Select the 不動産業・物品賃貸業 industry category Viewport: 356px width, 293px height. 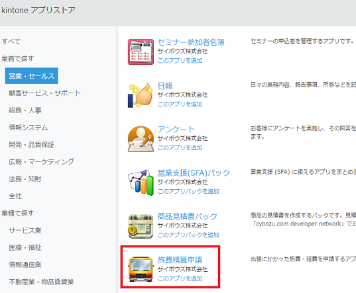[x=41, y=282]
